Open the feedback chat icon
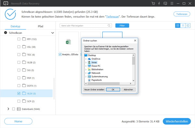This screenshot has width=195, height=128. tap(165, 3)
